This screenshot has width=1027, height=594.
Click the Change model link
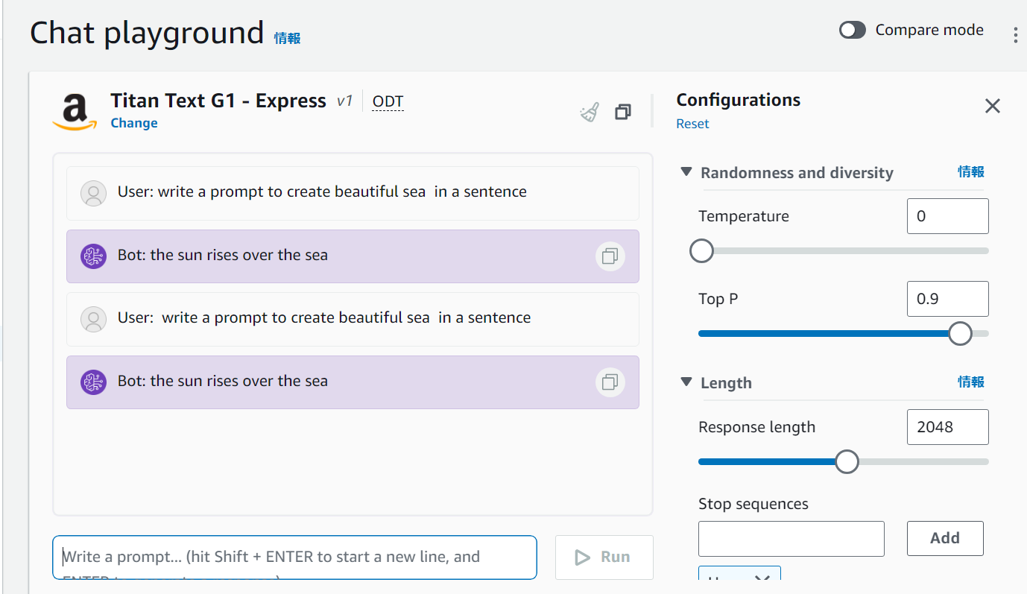click(x=134, y=123)
